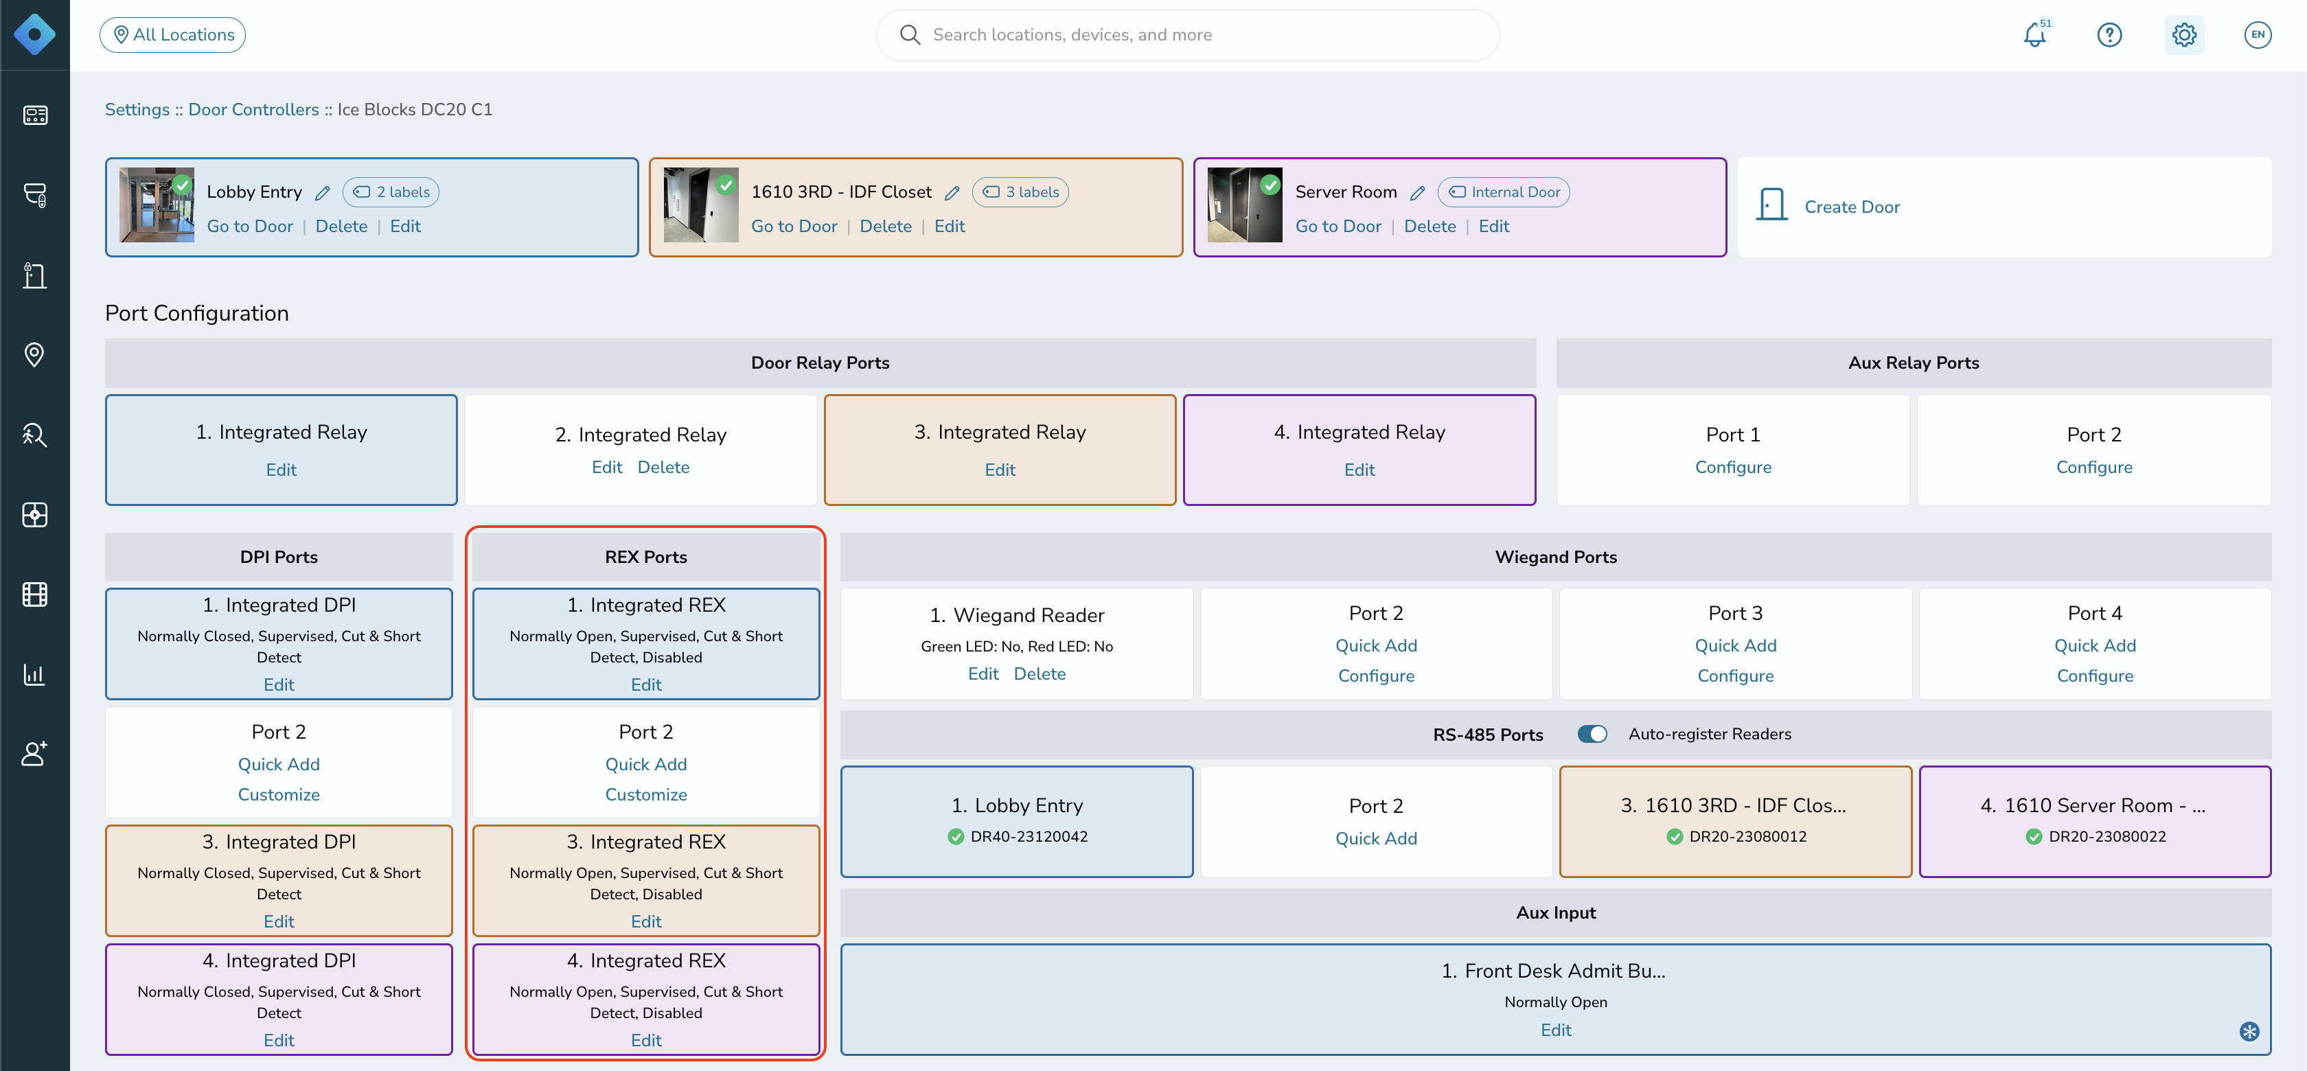Open the map pin icon in sidebar
This screenshot has height=1071, width=2307.
click(x=34, y=355)
